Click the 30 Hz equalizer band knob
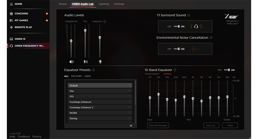Image resolution: width=258 pixels, height=139 pixels. 150,98
